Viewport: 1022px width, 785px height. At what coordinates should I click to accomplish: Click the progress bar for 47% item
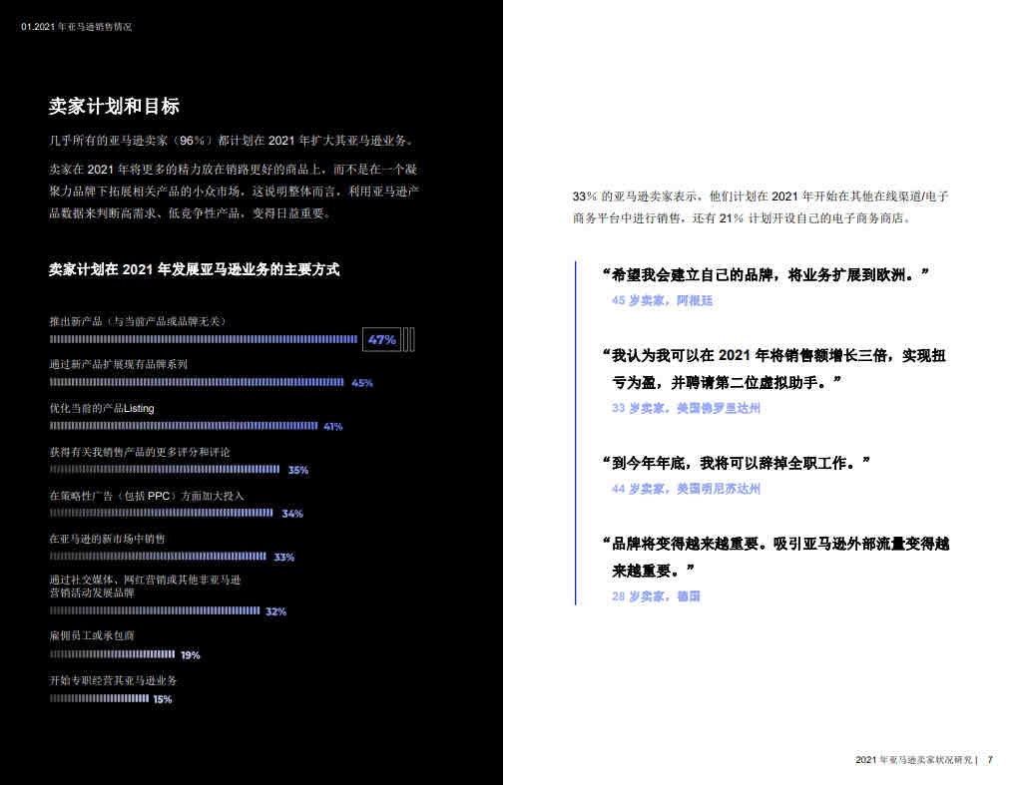pos(204,339)
